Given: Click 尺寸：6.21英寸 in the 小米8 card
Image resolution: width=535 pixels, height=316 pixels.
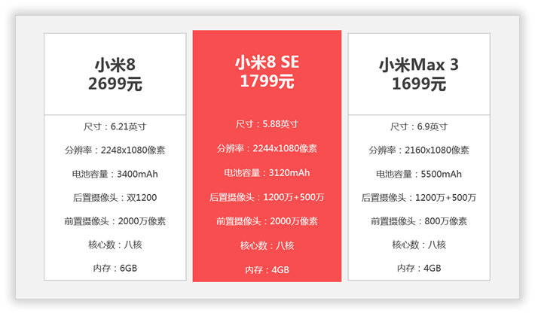Looking at the screenshot, I should pos(115,126).
